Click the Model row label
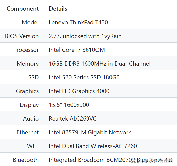Viewport: 177px width, 166px height. (30, 22)
